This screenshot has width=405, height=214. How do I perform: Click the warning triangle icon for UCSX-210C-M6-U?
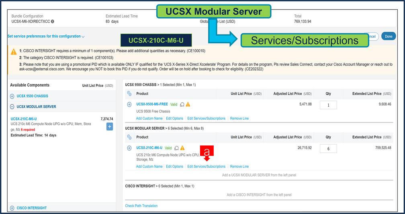[182, 148]
